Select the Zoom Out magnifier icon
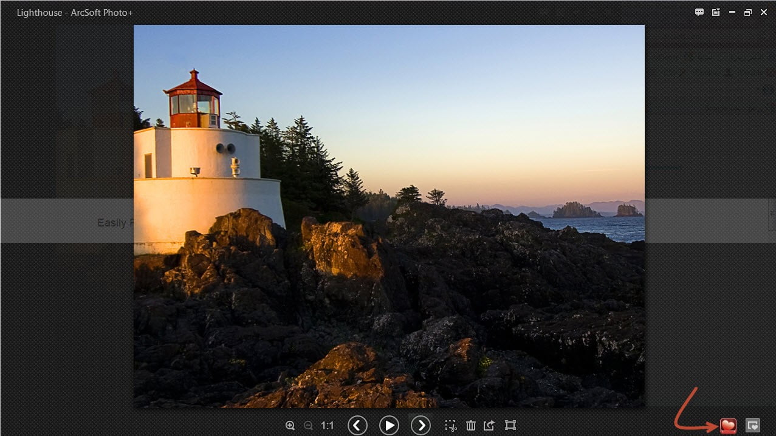The width and height of the screenshot is (776, 436). (x=308, y=426)
